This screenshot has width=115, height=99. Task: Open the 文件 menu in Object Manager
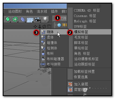pos(63,18)
